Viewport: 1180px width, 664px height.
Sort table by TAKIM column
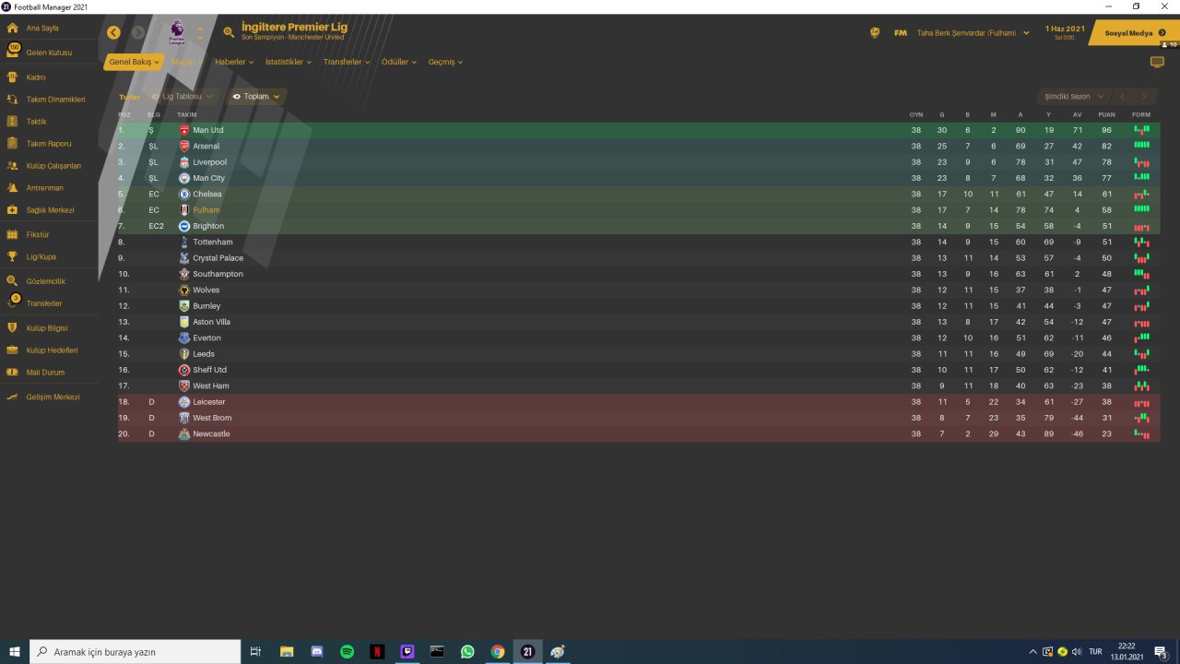pos(187,114)
